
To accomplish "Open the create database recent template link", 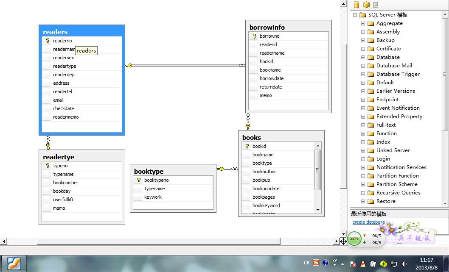I will (368, 222).
